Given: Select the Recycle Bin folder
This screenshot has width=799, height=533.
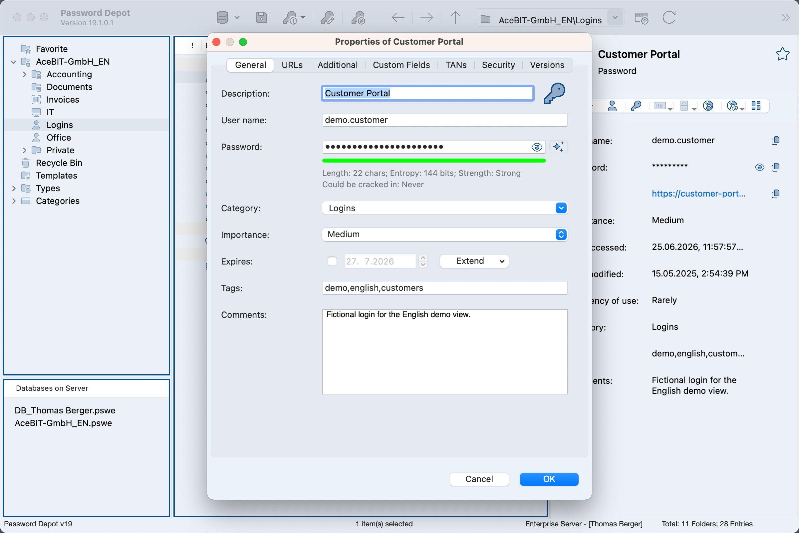Looking at the screenshot, I should [59, 163].
